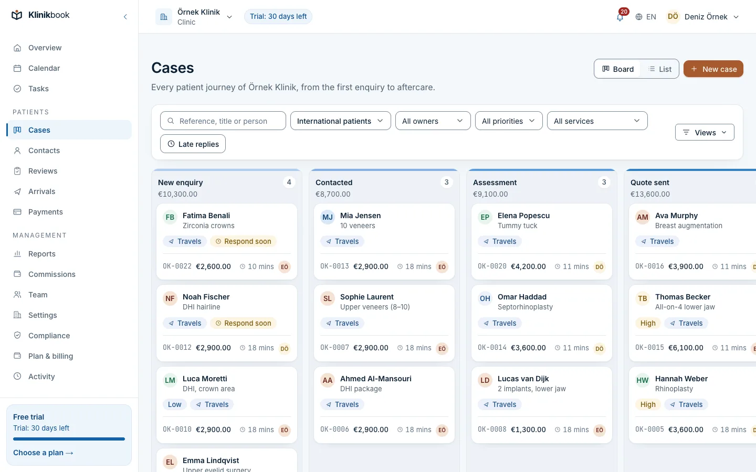Viewport: 756px width, 472px height.
Task: Click the LD avatar on Lucas van Dijk card
Action: [x=485, y=380]
